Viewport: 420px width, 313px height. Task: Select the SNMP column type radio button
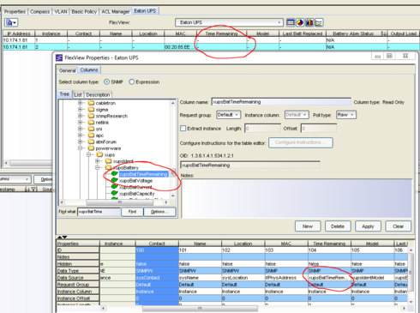click(x=106, y=82)
